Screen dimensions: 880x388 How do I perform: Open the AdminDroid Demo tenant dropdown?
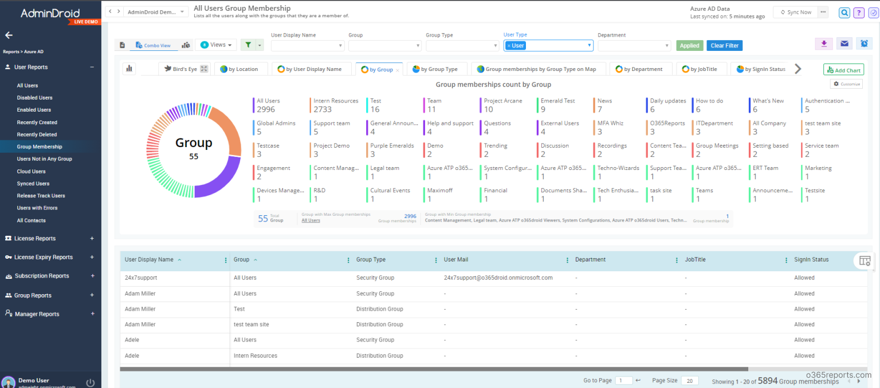(156, 11)
